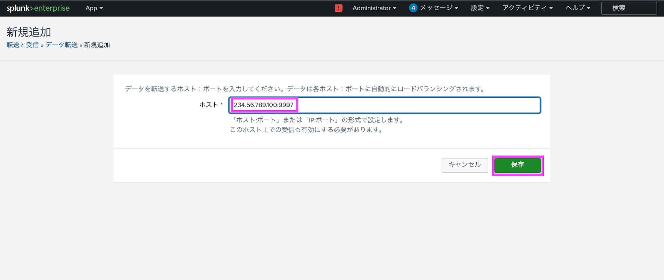
Task: Click the blue message count badge
Action: click(413, 8)
